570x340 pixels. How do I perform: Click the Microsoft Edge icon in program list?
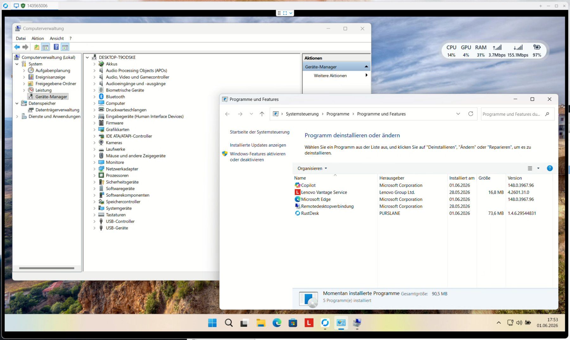click(297, 199)
